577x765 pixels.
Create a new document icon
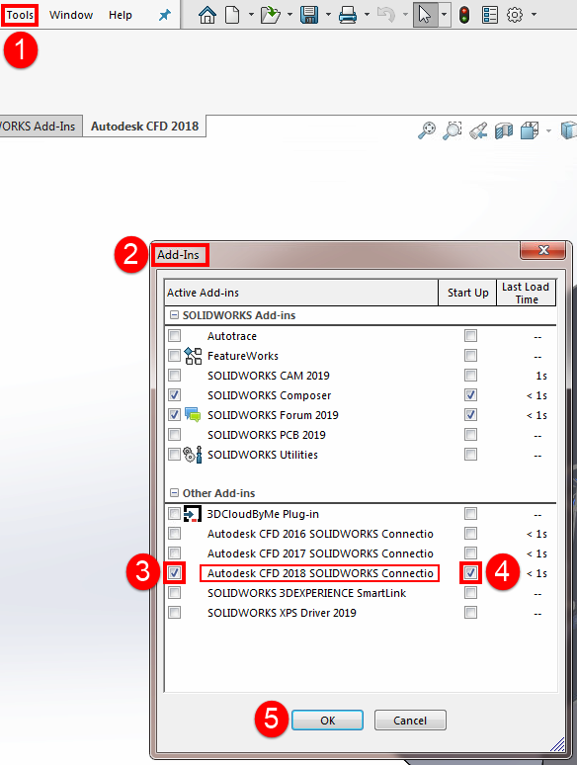click(232, 15)
